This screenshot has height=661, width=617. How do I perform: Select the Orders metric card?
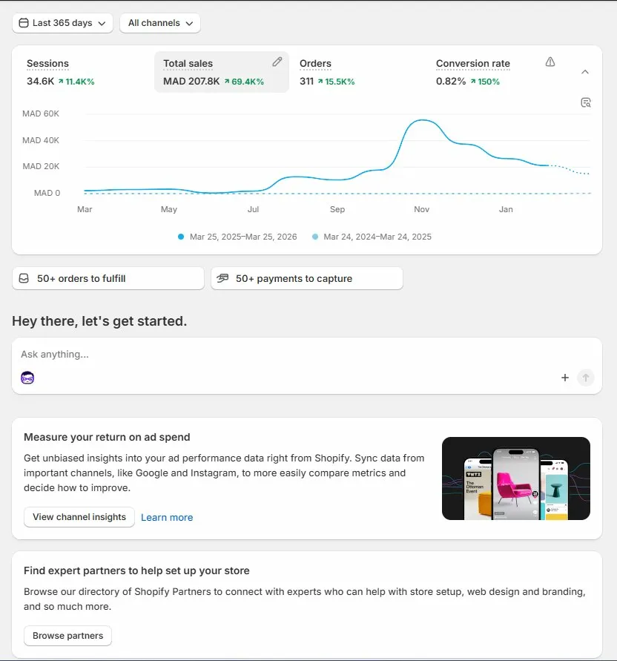click(358, 72)
